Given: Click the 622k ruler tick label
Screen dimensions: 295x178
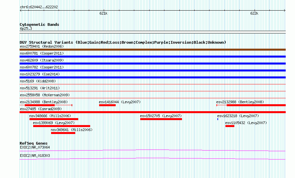Looking at the screenshot, I should [254, 13].
